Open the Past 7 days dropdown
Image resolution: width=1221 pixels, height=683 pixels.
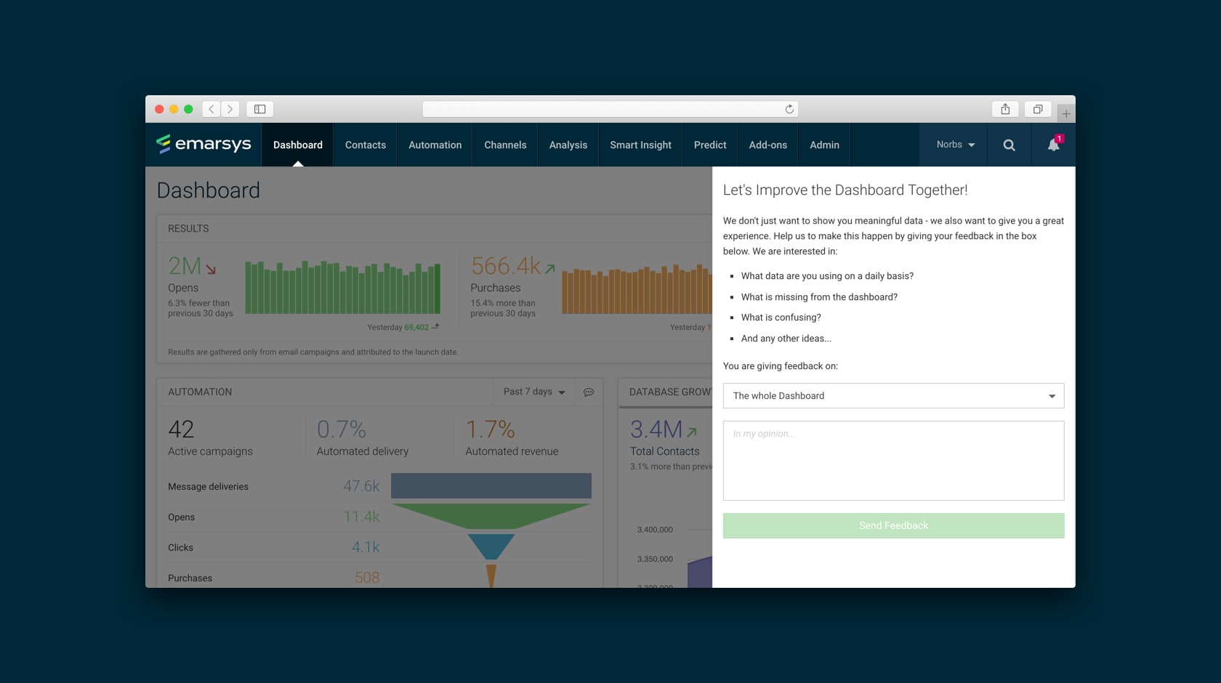tap(533, 392)
